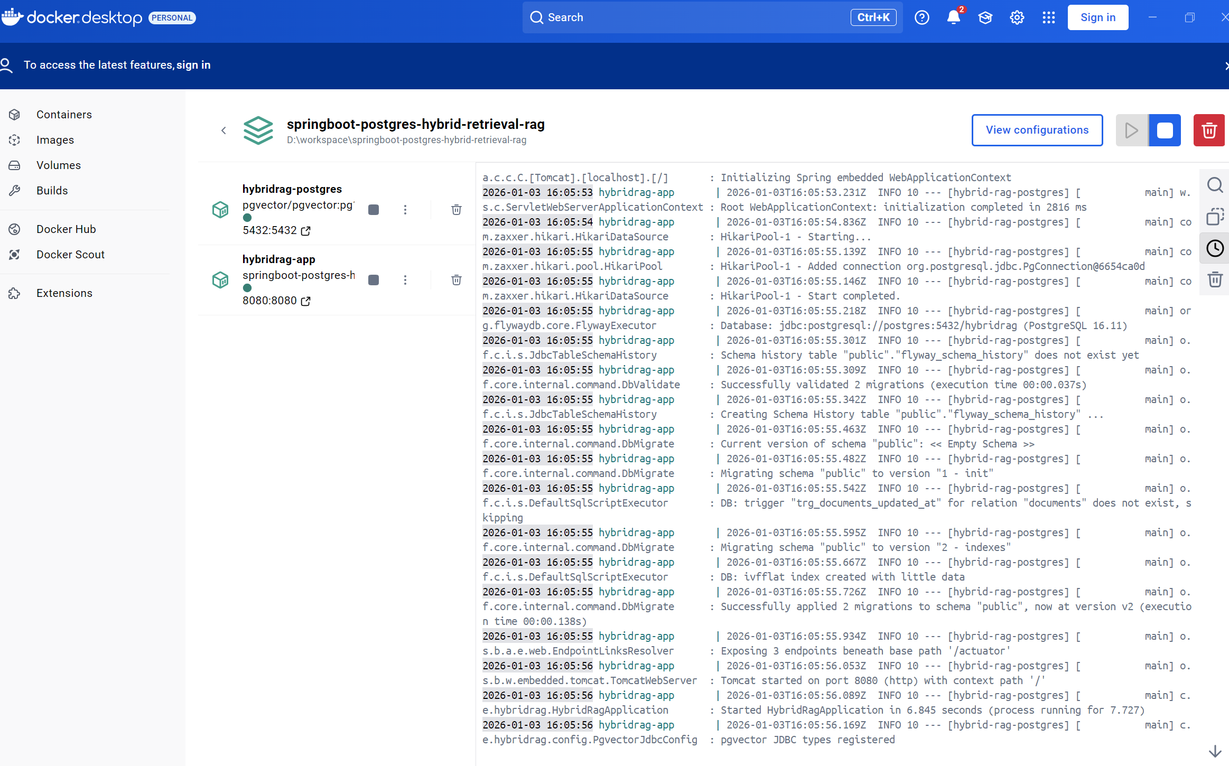The width and height of the screenshot is (1229, 766).
Task: Jump to bottom of logs with arrow
Action: click(1215, 751)
